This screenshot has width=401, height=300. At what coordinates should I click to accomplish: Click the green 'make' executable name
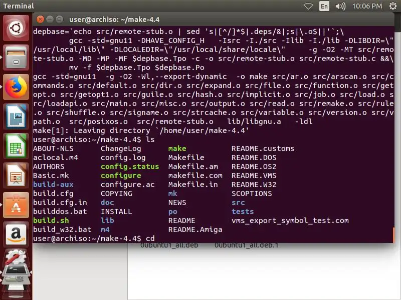177,148
